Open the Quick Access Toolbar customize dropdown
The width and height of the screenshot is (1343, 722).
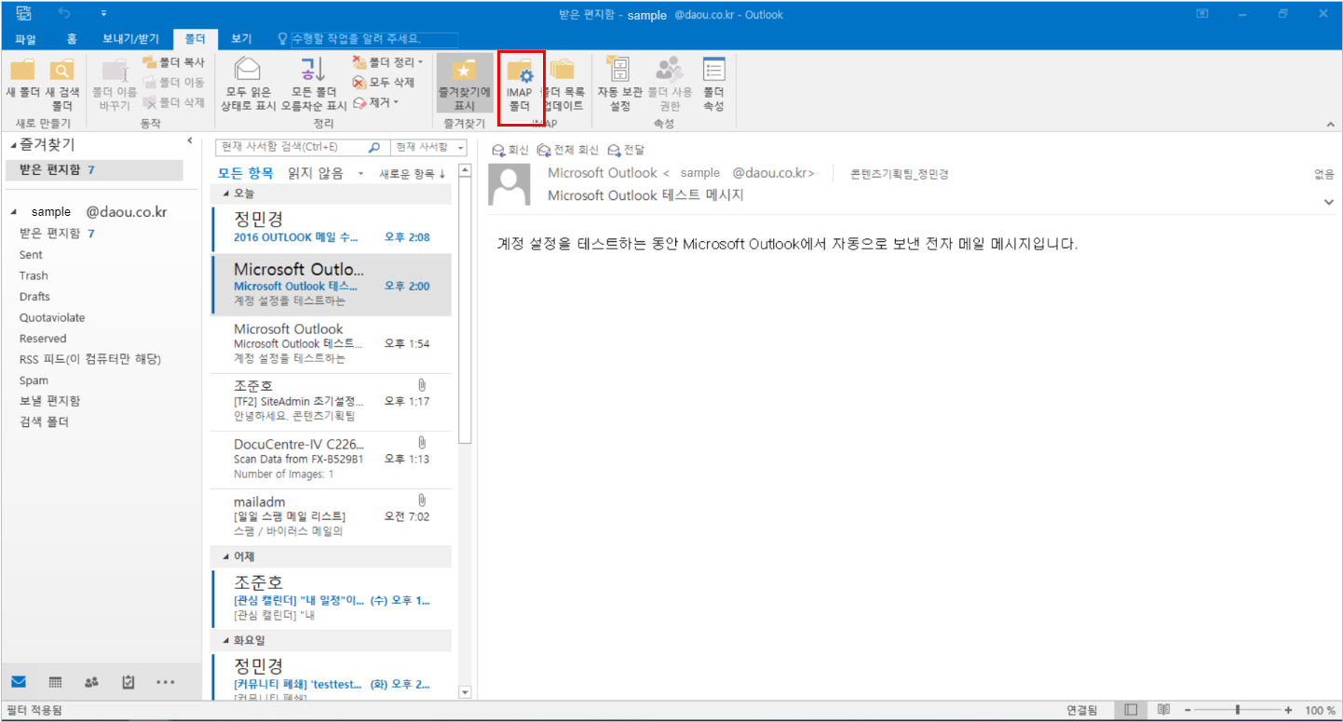point(103,14)
